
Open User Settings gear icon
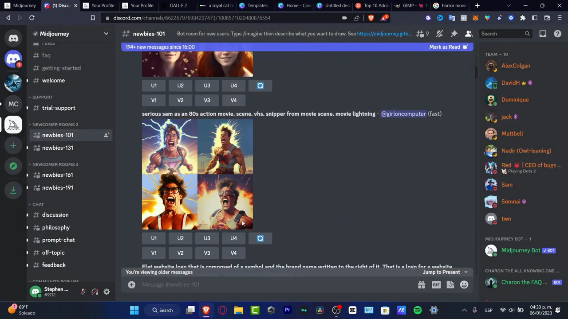[106, 292]
